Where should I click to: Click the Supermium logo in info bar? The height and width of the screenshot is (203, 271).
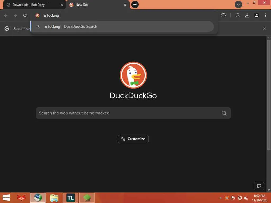pyautogui.click(x=7, y=29)
